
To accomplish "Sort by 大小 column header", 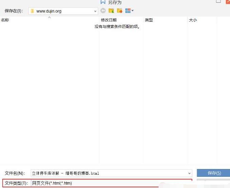I will [x=193, y=20].
